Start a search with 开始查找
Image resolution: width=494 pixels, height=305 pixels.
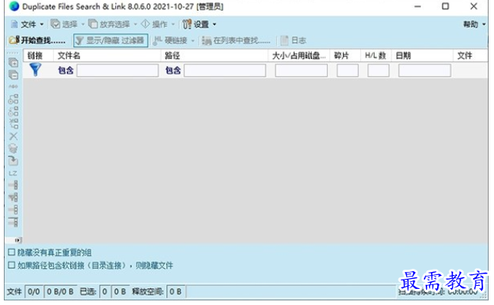38,40
